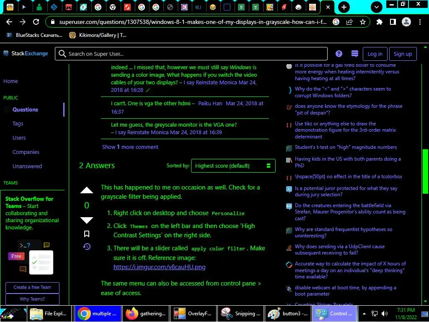Open Paiku Han's user profile
The width and height of the screenshot is (429, 322).
pos(210,104)
